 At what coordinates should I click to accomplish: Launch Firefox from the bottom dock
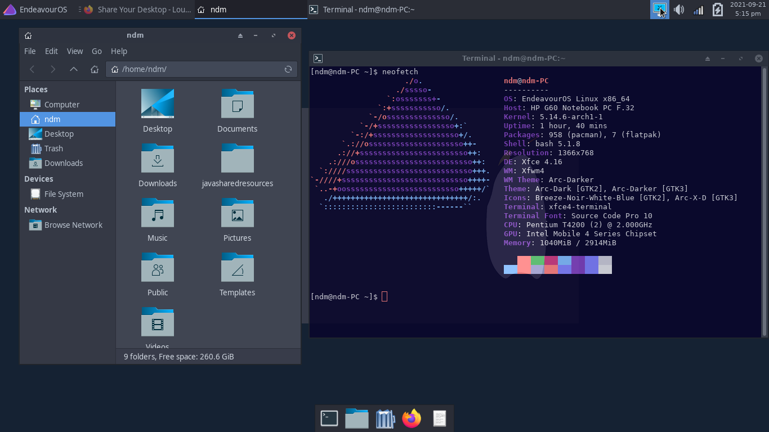pyautogui.click(x=412, y=418)
